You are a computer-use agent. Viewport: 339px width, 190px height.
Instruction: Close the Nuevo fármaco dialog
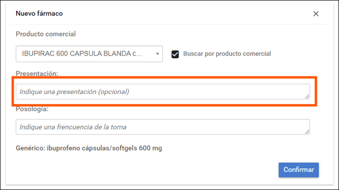[x=316, y=14]
